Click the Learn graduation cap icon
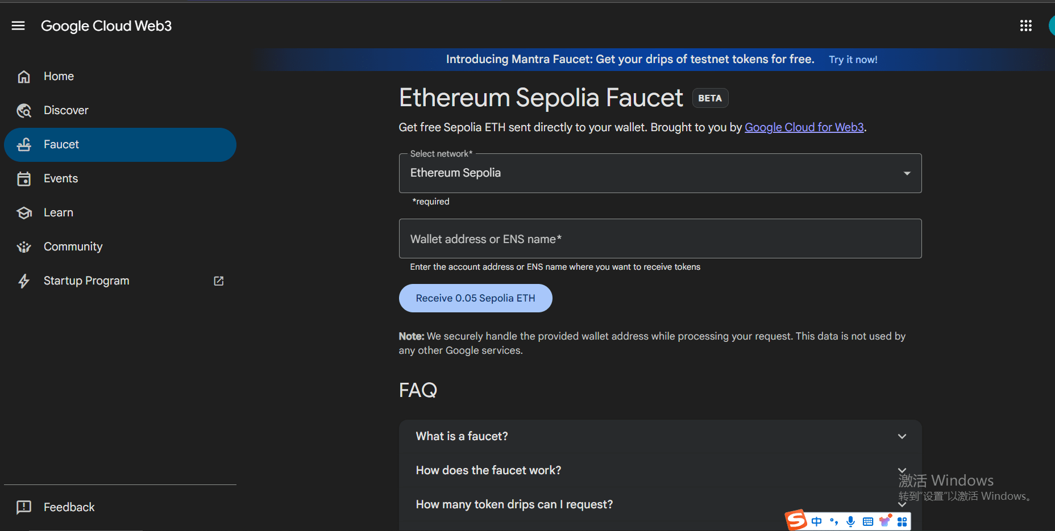 [24, 213]
